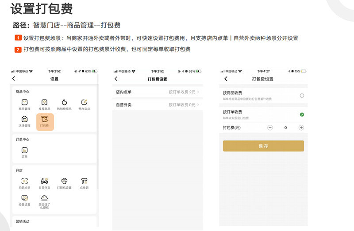The height and width of the screenshot is (231, 354).
Task: Expand 自营外卖 row chevron on 打包费设置
Action: click(198, 105)
